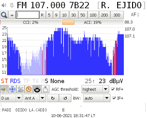Screen dimensions: 147x118
Task: Click the MS music/speech indicator
Action: (45, 81)
